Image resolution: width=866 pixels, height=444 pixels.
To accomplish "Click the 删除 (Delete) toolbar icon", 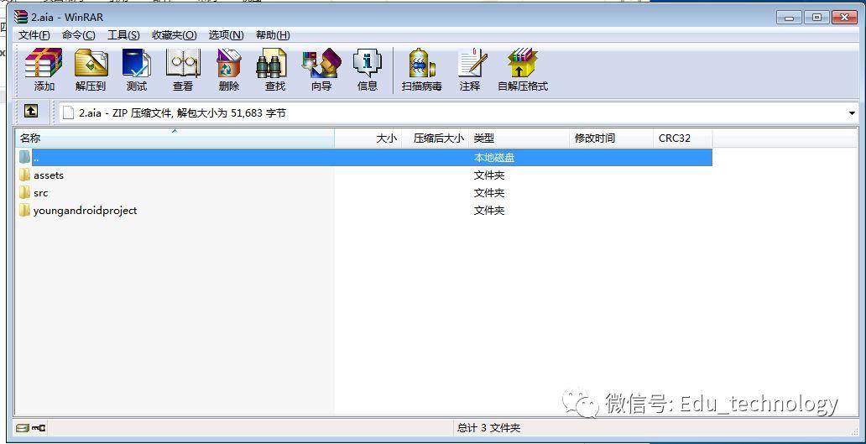I will pyautogui.click(x=228, y=69).
